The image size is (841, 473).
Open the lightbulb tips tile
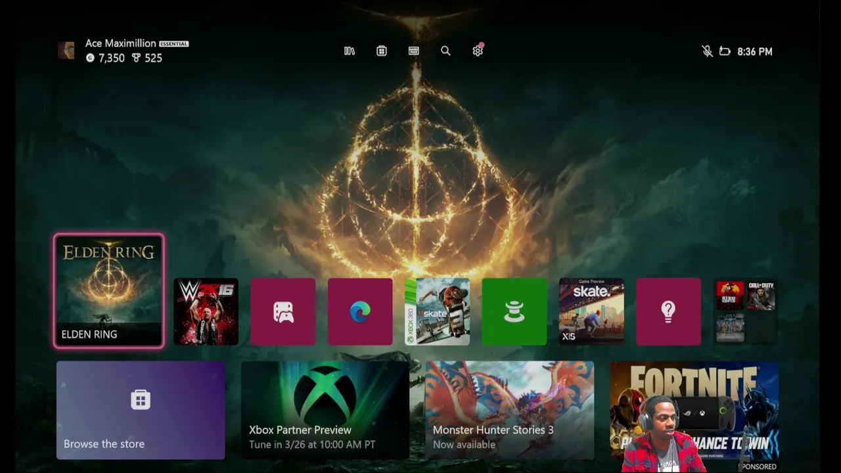click(x=669, y=311)
